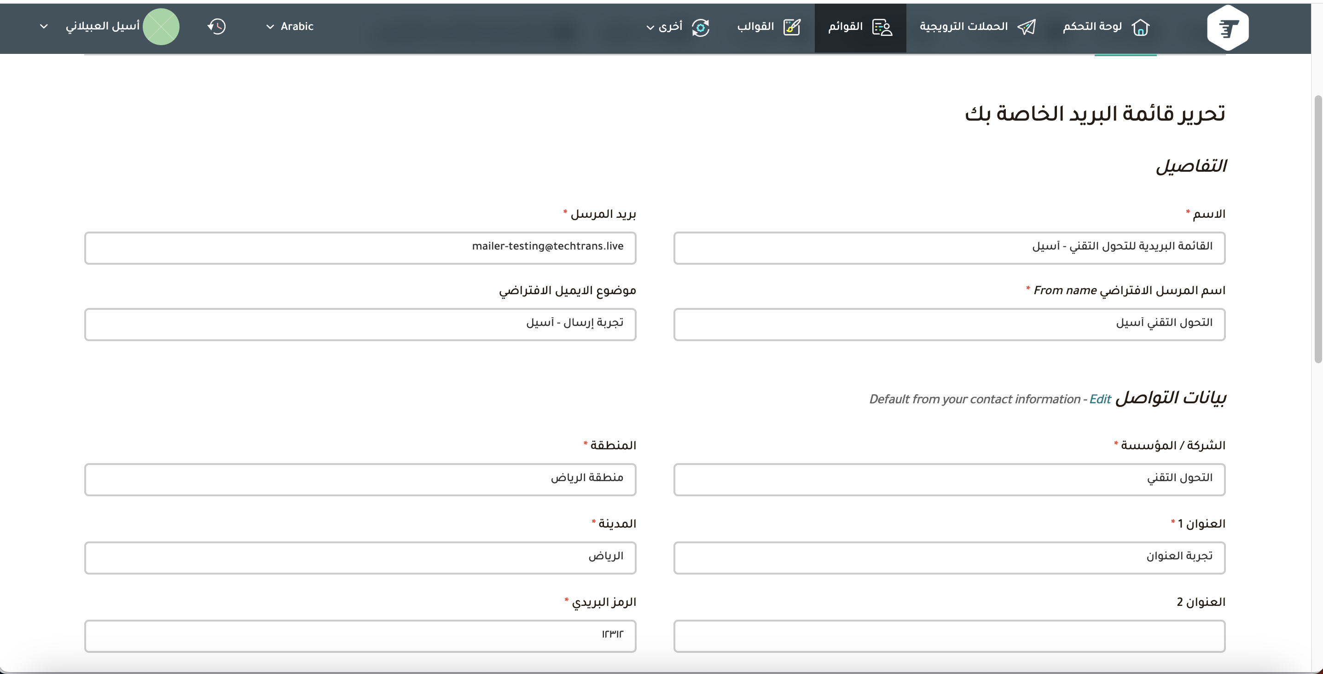
Task: Expand the أخرى menu chevron
Action: point(650,27)
